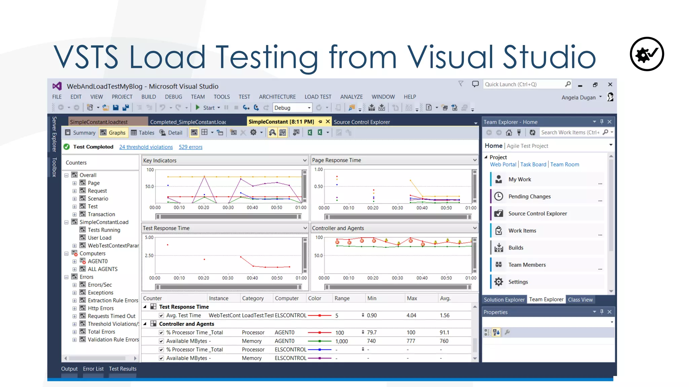Toggle the Graphs view button

[113, 133]
